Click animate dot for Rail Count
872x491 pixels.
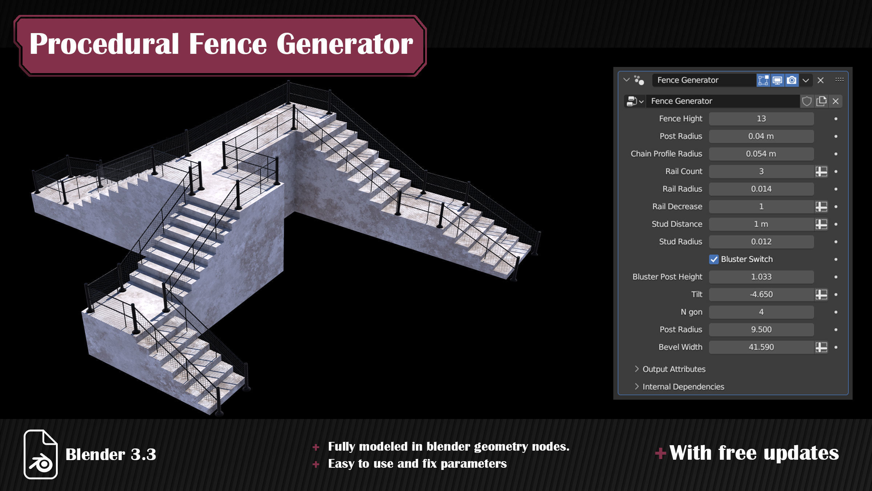[x=836, y=171]
